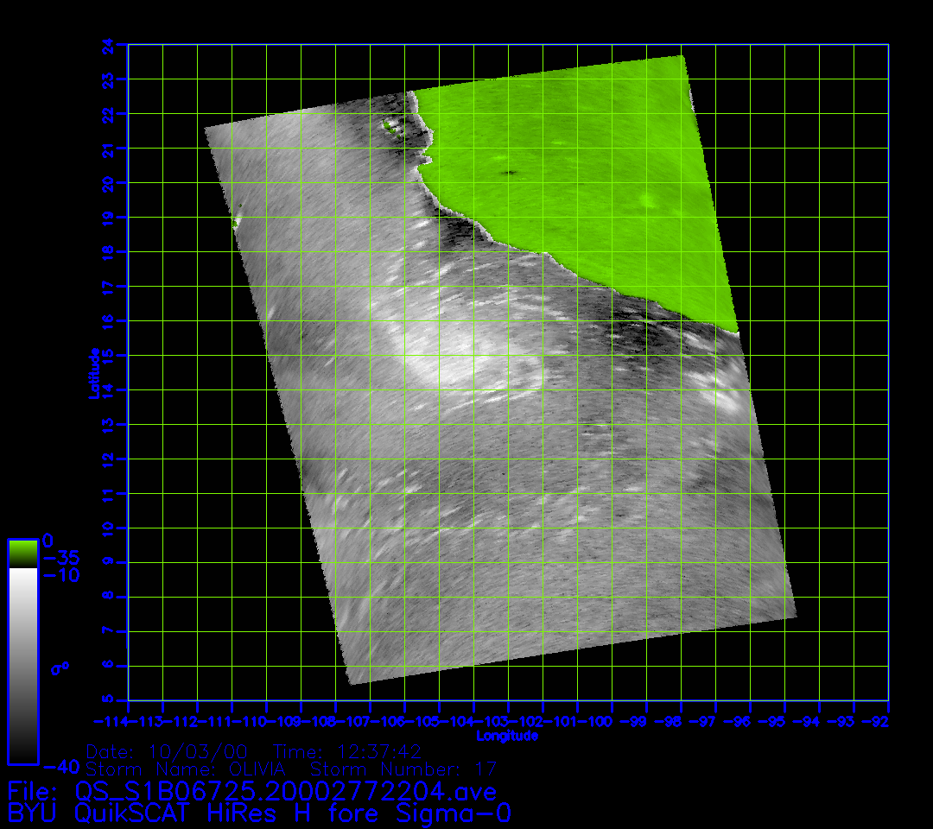Screen dimensions: 933x829
Task: Click the Time: 12:37:42 text
Action: [346, 751]
